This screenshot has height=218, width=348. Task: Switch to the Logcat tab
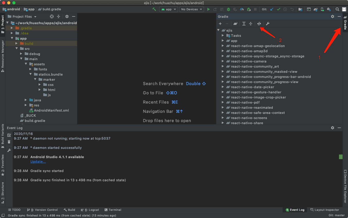[x=90, y=210]
